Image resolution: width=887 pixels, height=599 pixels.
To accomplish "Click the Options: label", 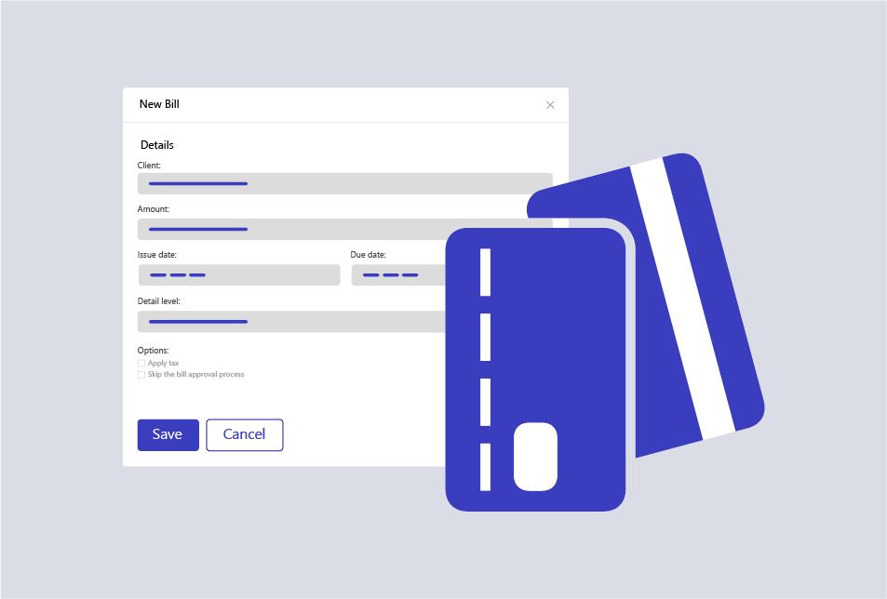I will pyautogui.click(x=153, y=351).
